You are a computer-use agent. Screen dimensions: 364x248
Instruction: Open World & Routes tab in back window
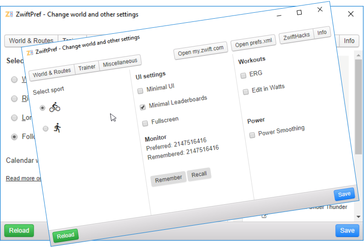click(x=31, y=41)
